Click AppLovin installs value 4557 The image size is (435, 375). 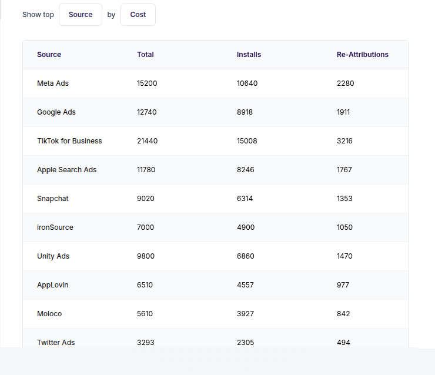[245, 285]
